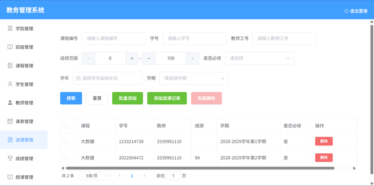Open the 是否必修 dropdown
The height and width of the screenshot is (186, 374).
(259, 58)
